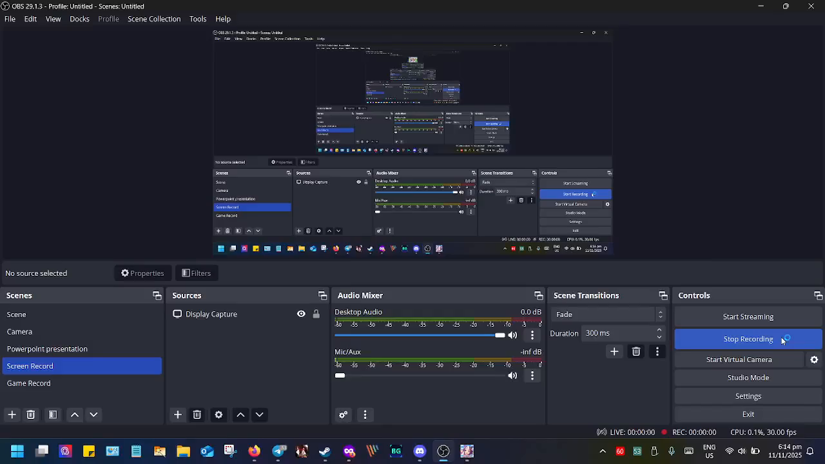Open the Scene Collection menu
Viewport: 825px width, 464px height.
coord(154,19)
